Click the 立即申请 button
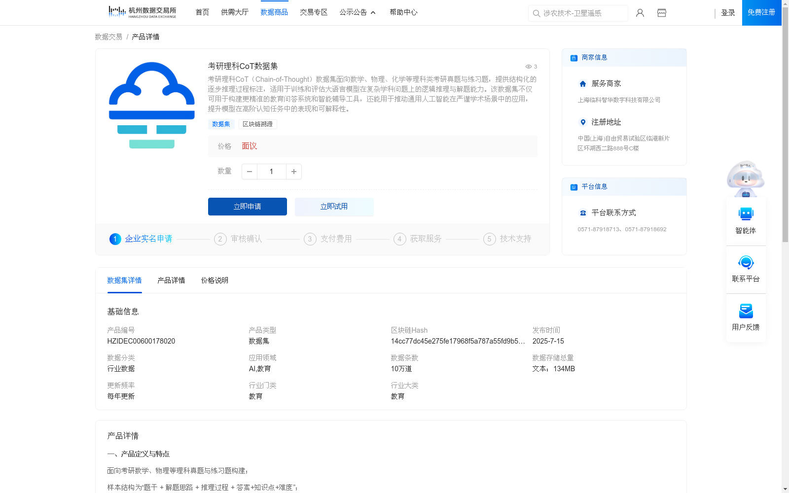 pyautogui.click(x=248, y=207)
